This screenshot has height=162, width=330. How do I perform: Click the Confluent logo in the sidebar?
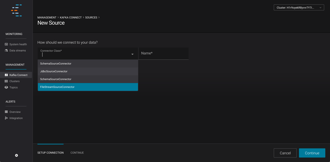[x=17, y=10]
